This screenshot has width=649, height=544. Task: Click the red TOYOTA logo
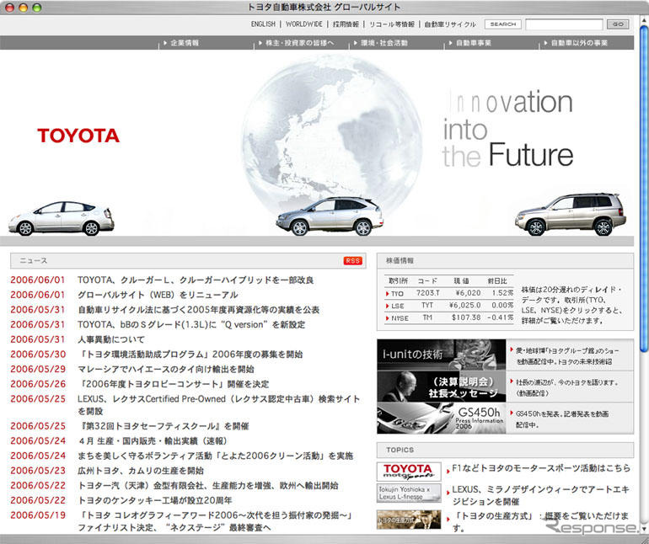(78, 136)
